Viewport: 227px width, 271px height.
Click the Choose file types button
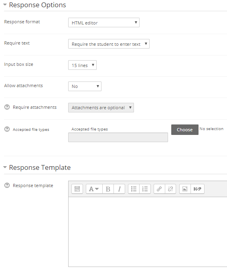point(185,130)
